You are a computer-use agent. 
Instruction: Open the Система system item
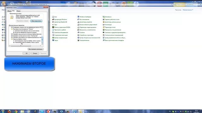point(81,33)
